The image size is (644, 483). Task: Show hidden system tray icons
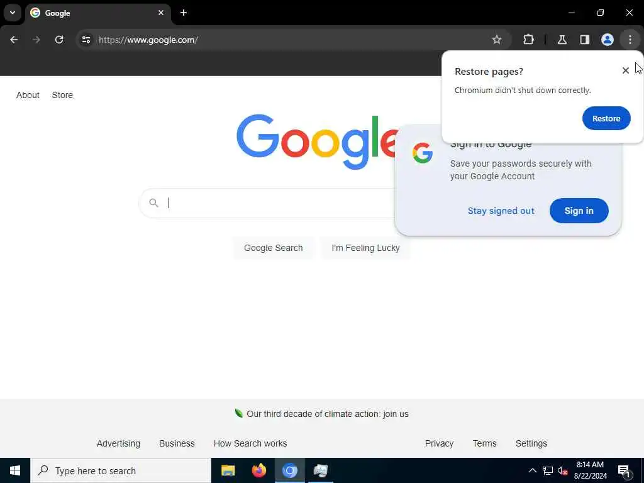532,470
